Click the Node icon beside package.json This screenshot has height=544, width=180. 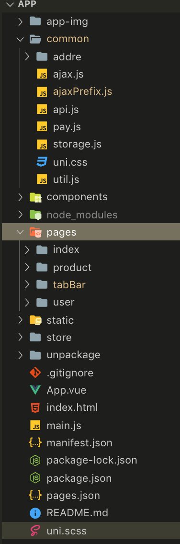[35, 478]
